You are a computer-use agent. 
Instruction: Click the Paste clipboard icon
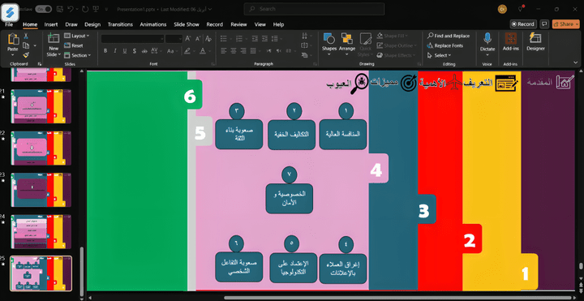point(13,40)
